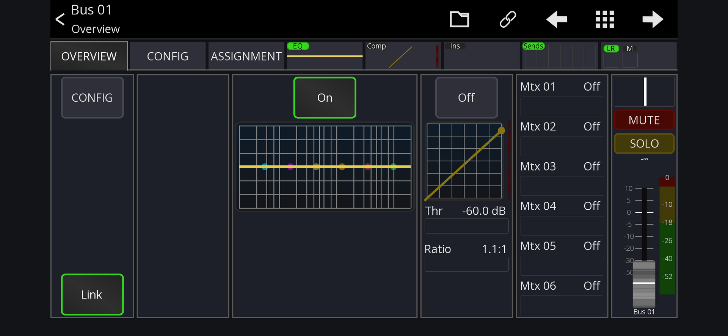Switch to the CONFIG tab
728x336 pixels.
coord(168,56)
